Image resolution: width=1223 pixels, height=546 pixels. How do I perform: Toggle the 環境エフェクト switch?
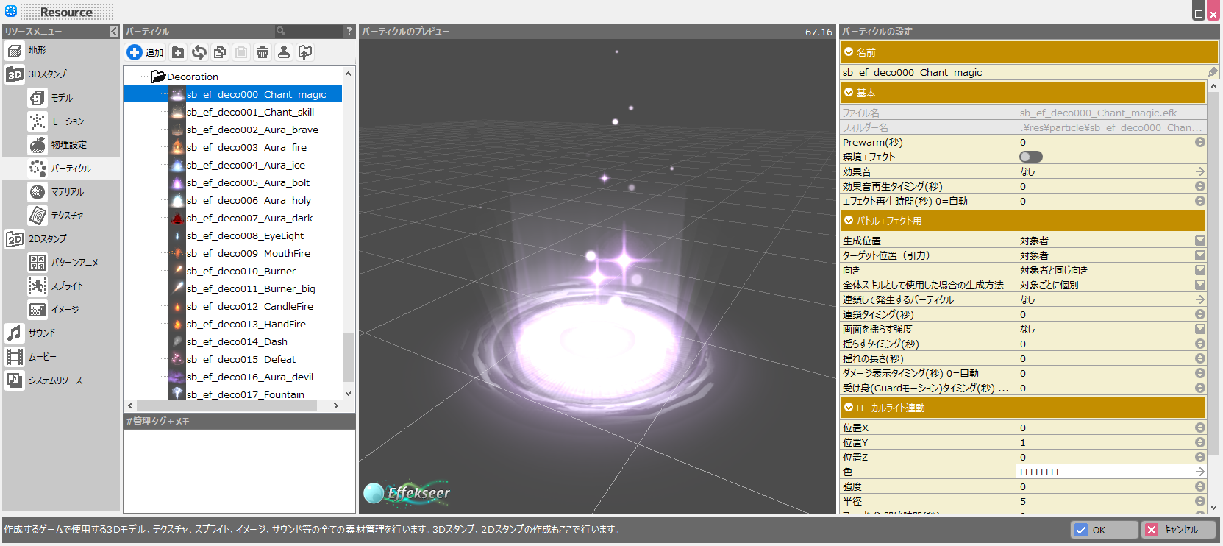click(1030, 157)
